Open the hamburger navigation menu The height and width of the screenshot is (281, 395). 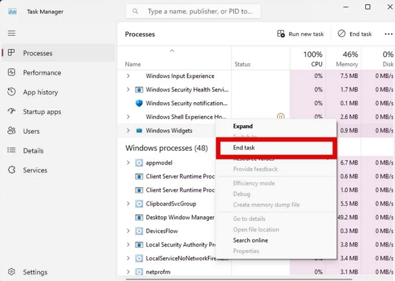pyautogui.click(x=11, y=33)
